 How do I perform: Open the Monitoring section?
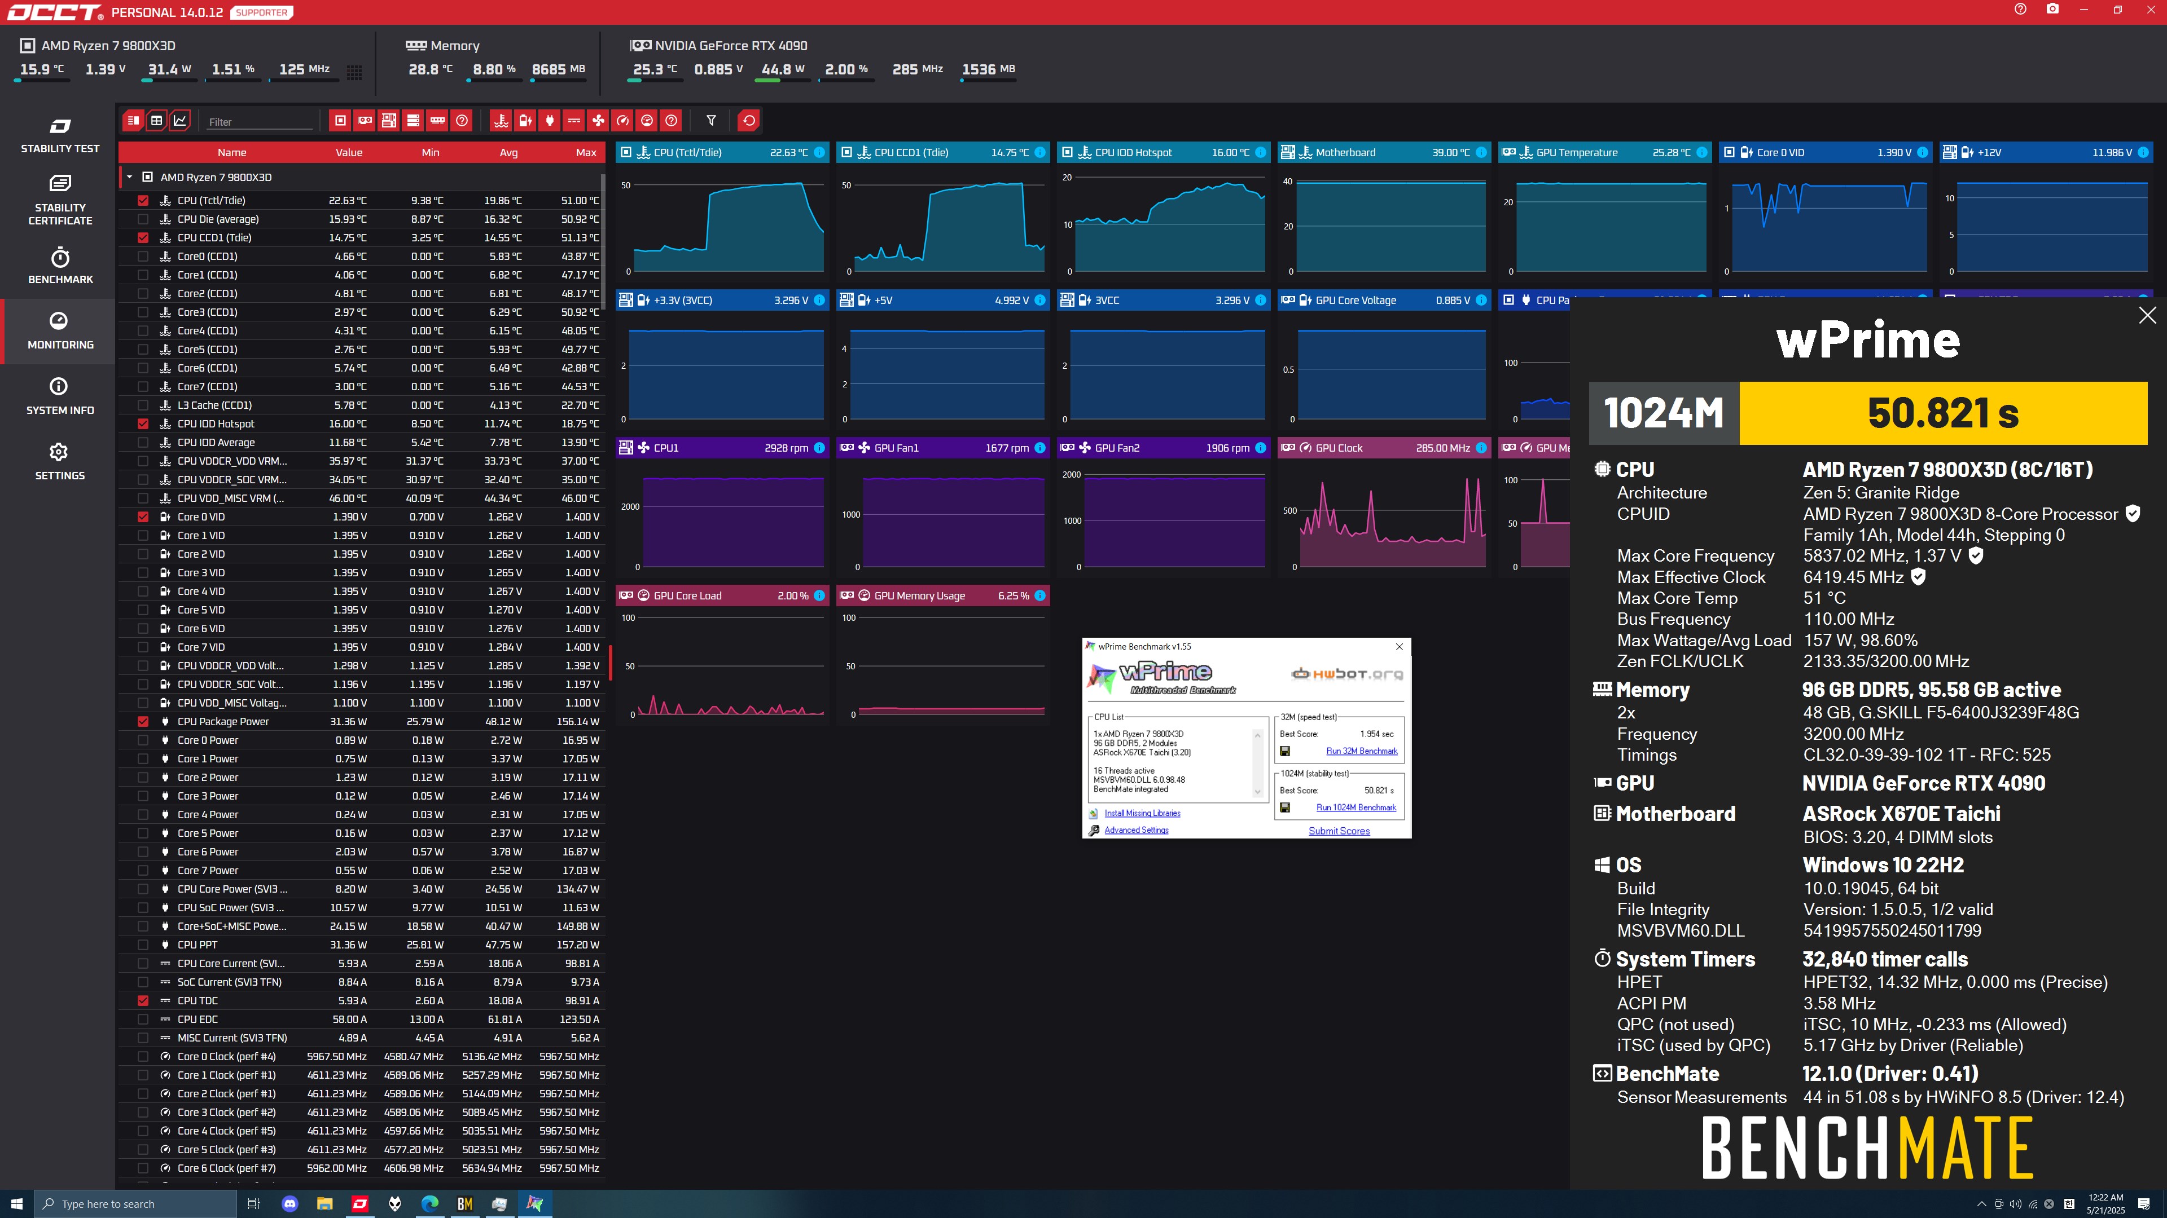click(x=60, y=331)
